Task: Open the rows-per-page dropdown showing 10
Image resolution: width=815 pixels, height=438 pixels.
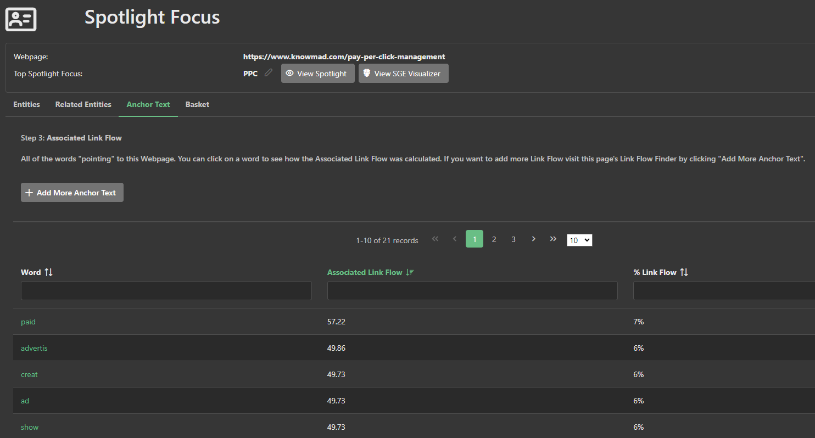Action: 579,240
